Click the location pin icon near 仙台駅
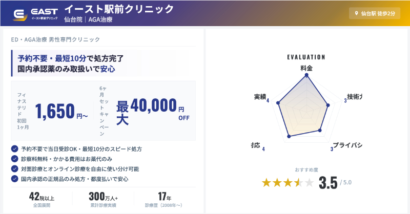The height and width of the screenshot is (214, 410). (357, 13)
